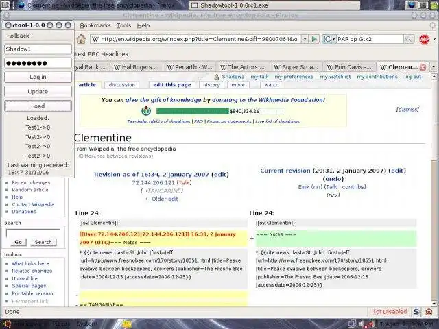The image size is (439, 329).
Task: Close the Clementine tab with red X
Action: [423, 67]
